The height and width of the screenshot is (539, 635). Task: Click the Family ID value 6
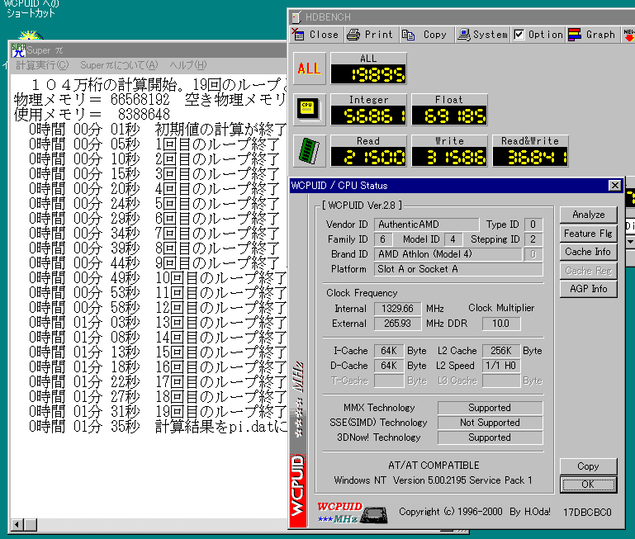(x=382, y=239)
